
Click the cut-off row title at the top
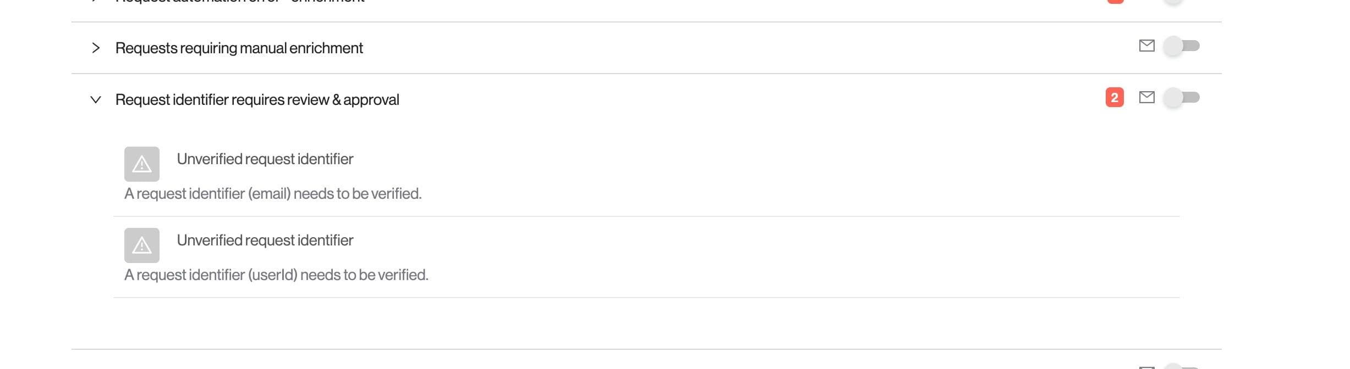[x=240, y=2]
